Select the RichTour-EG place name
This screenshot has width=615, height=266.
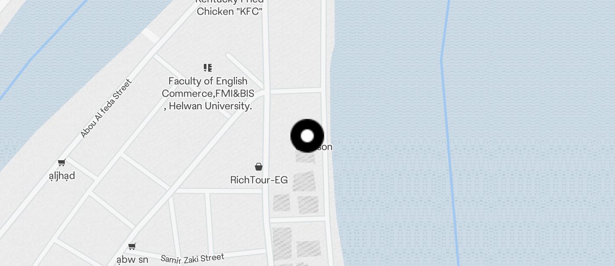[259, 180]
